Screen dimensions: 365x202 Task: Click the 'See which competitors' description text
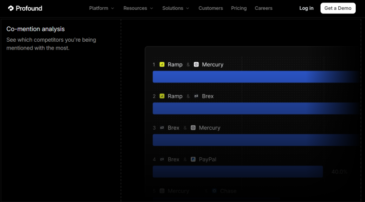51,44
